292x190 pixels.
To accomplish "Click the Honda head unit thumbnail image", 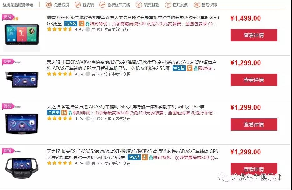I will click(x=22, y=80).
